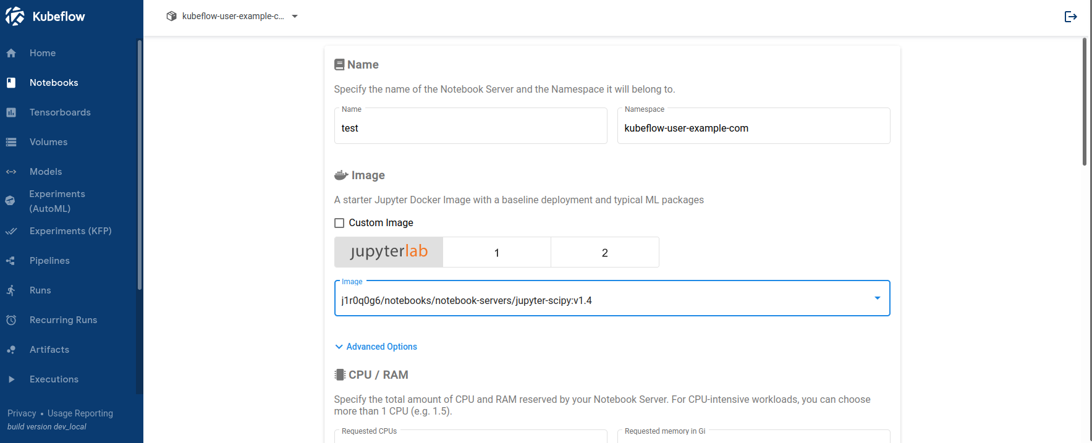Open Tensorboards in the sidebar
1092x443 pixels.
pyautogui.click(x=60, y=112)
